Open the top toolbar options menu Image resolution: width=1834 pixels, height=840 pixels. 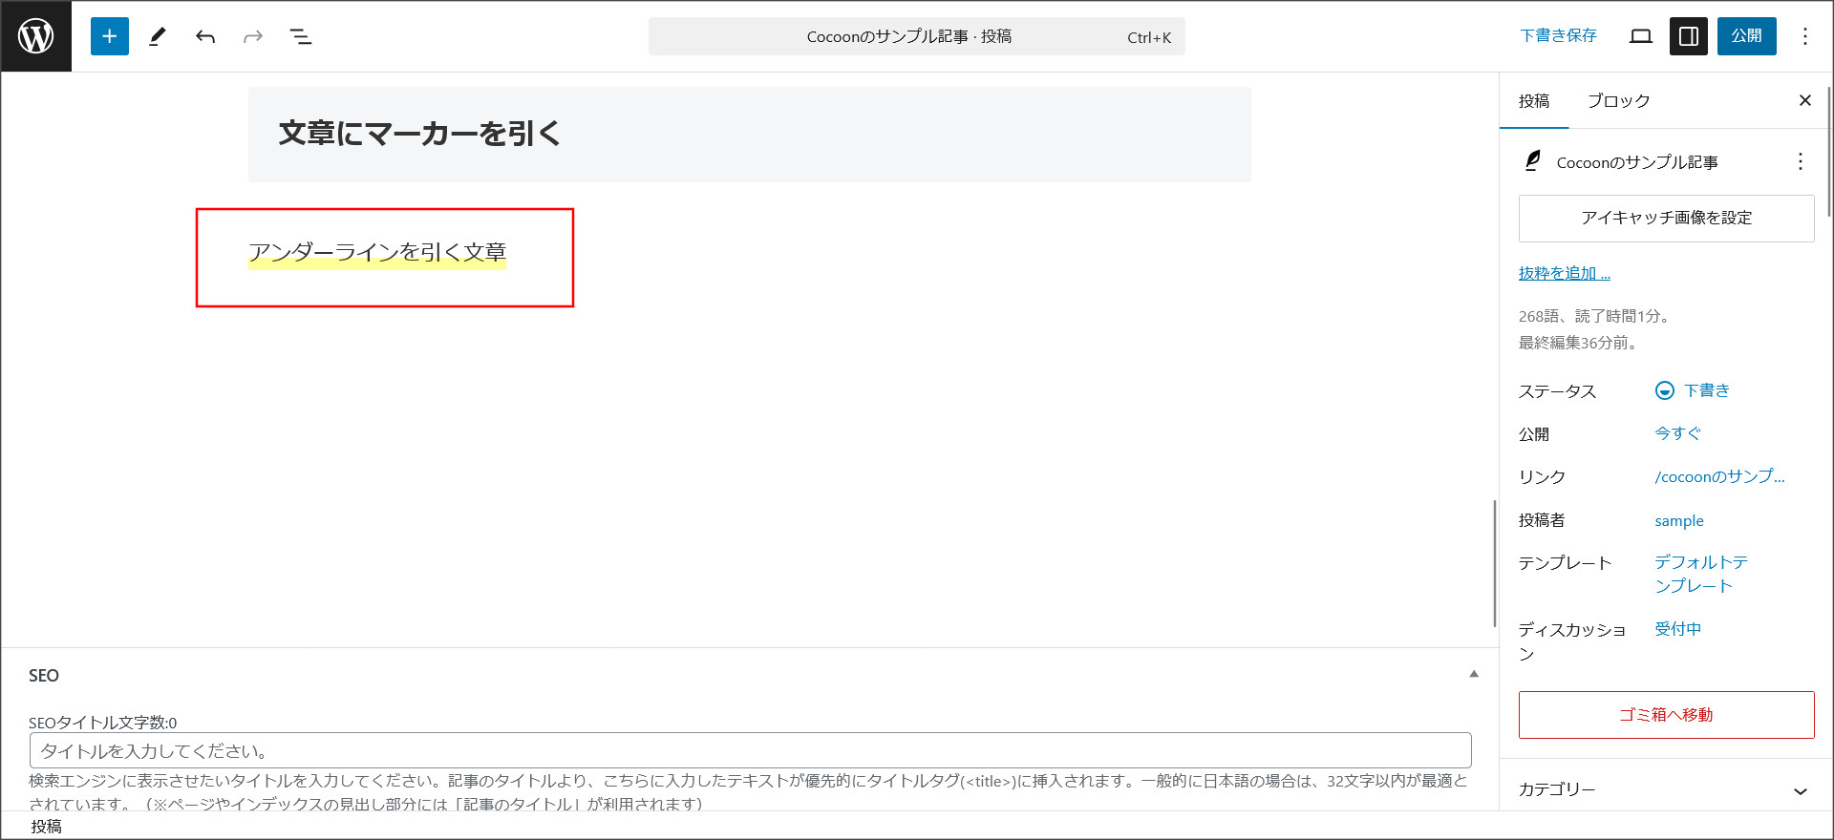coord(1805,36)
